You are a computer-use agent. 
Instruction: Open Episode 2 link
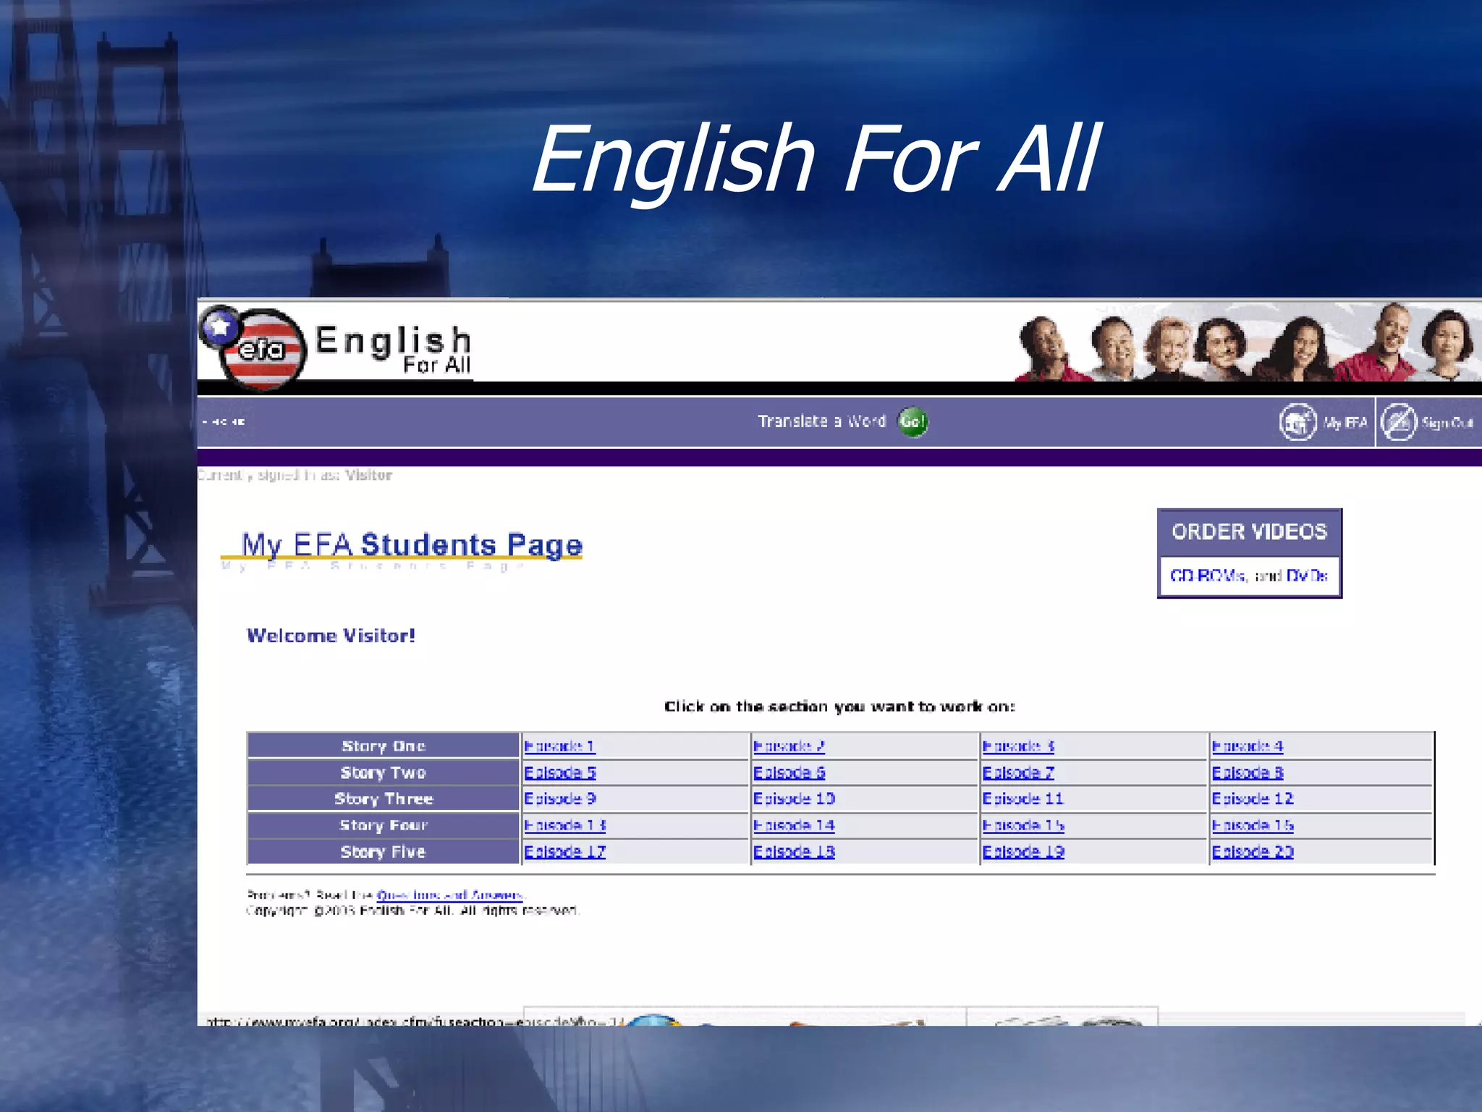pos(789,746)
